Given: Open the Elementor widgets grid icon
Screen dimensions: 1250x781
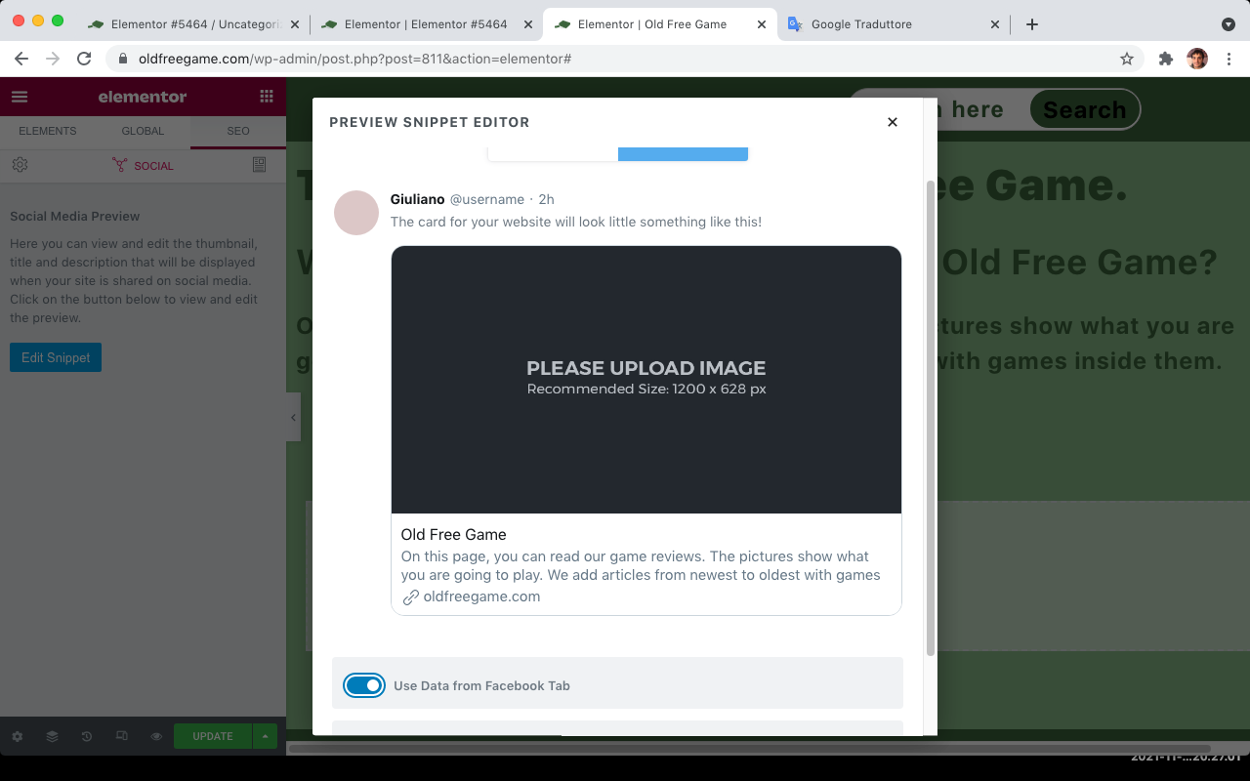Looking at the screenshot, I should tap(267, 96).
